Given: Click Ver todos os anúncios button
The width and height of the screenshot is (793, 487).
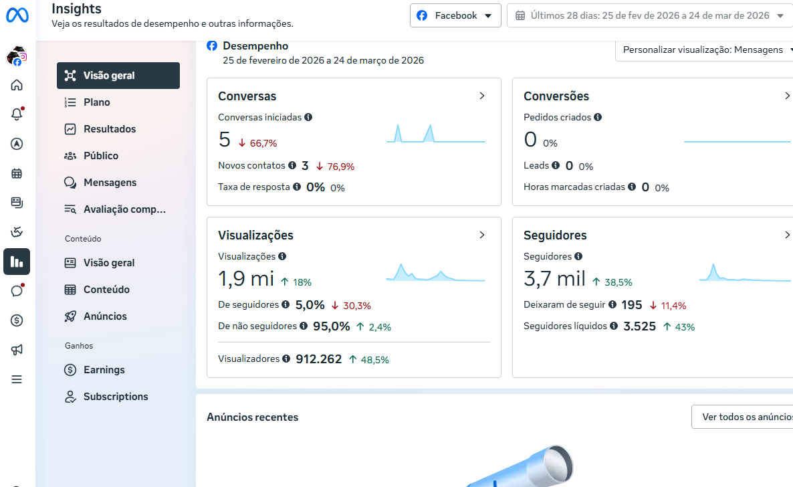Looking at the screenshot, I should pos(742,417).
